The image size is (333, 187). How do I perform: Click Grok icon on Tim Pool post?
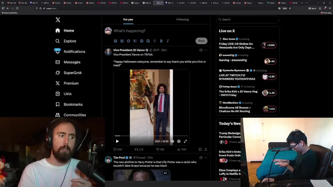tap(201, 158)
